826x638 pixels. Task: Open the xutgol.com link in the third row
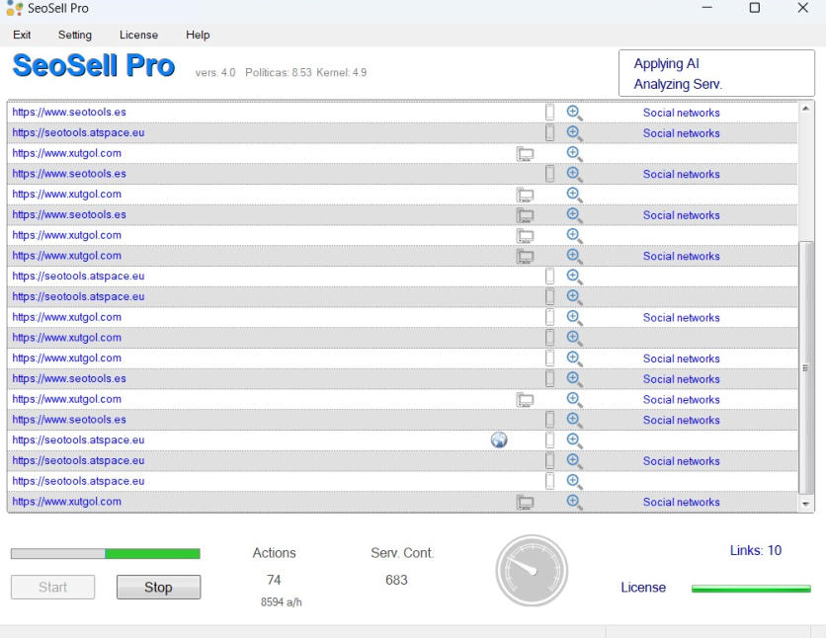(x=66, y=153)
